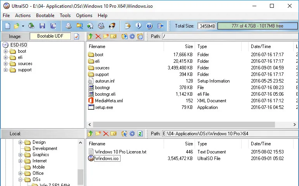This screenshot has height=186, width=299.
Task: Expand the Graphics folder in Local tree
Action: pos(20,155)
